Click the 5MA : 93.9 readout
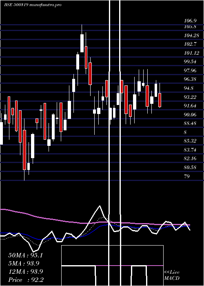 tap(24, 264)
